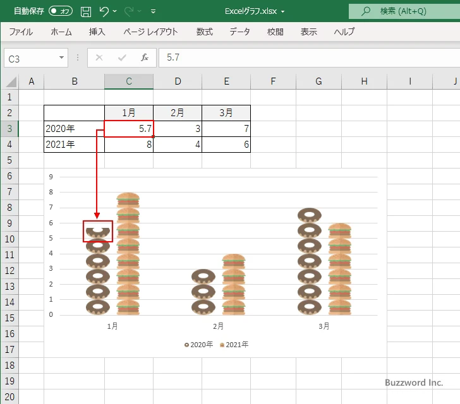Toggle the 自動保存 AutoSave switch
460x404 pixels.
61,11
